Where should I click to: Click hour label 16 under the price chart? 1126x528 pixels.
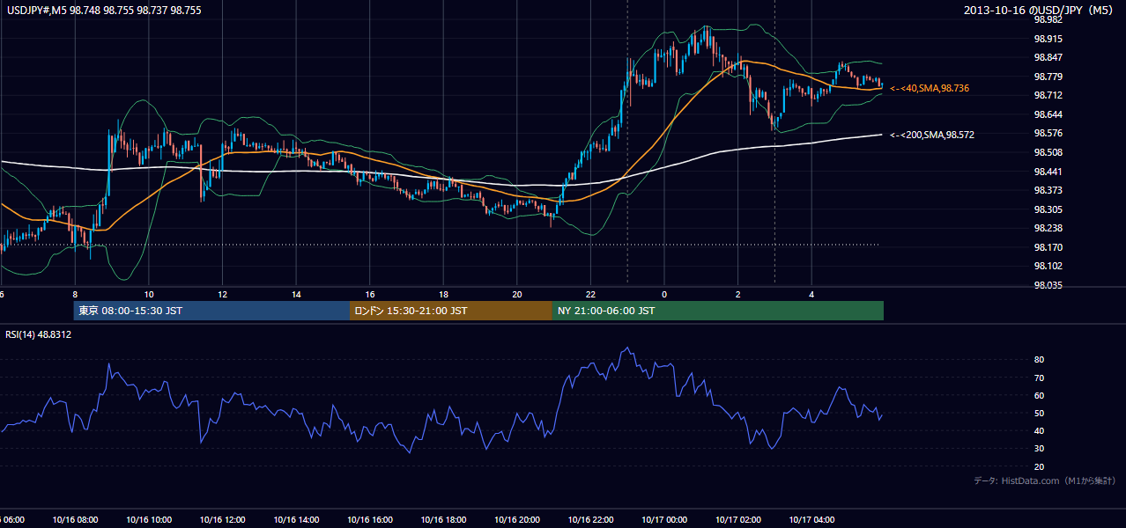tap(370, 295)
